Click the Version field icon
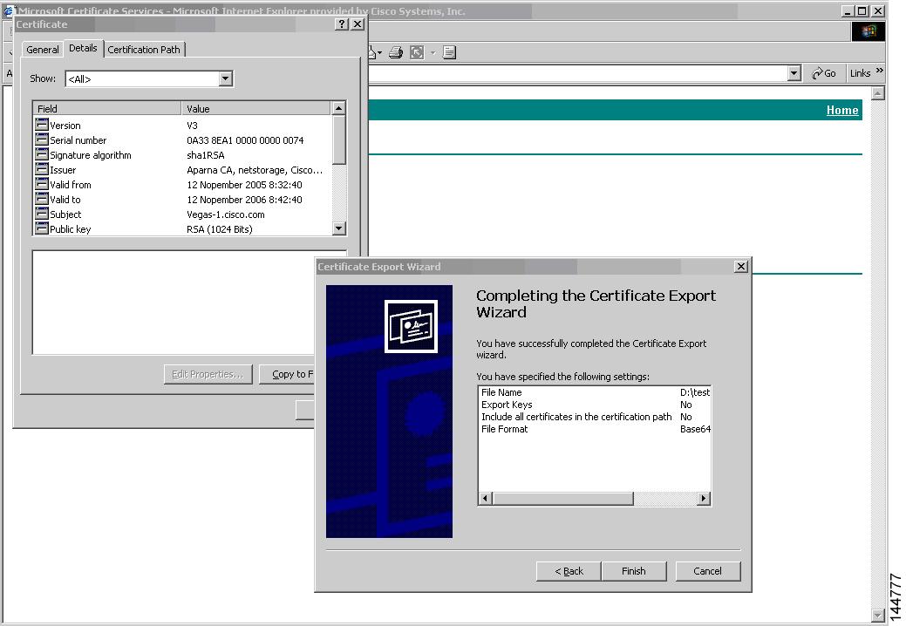Image resolution: width=906 pixels, height=626 pixels. click(42, 125)
